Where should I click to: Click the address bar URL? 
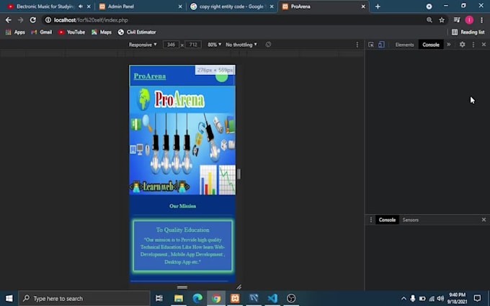[91, 20]
